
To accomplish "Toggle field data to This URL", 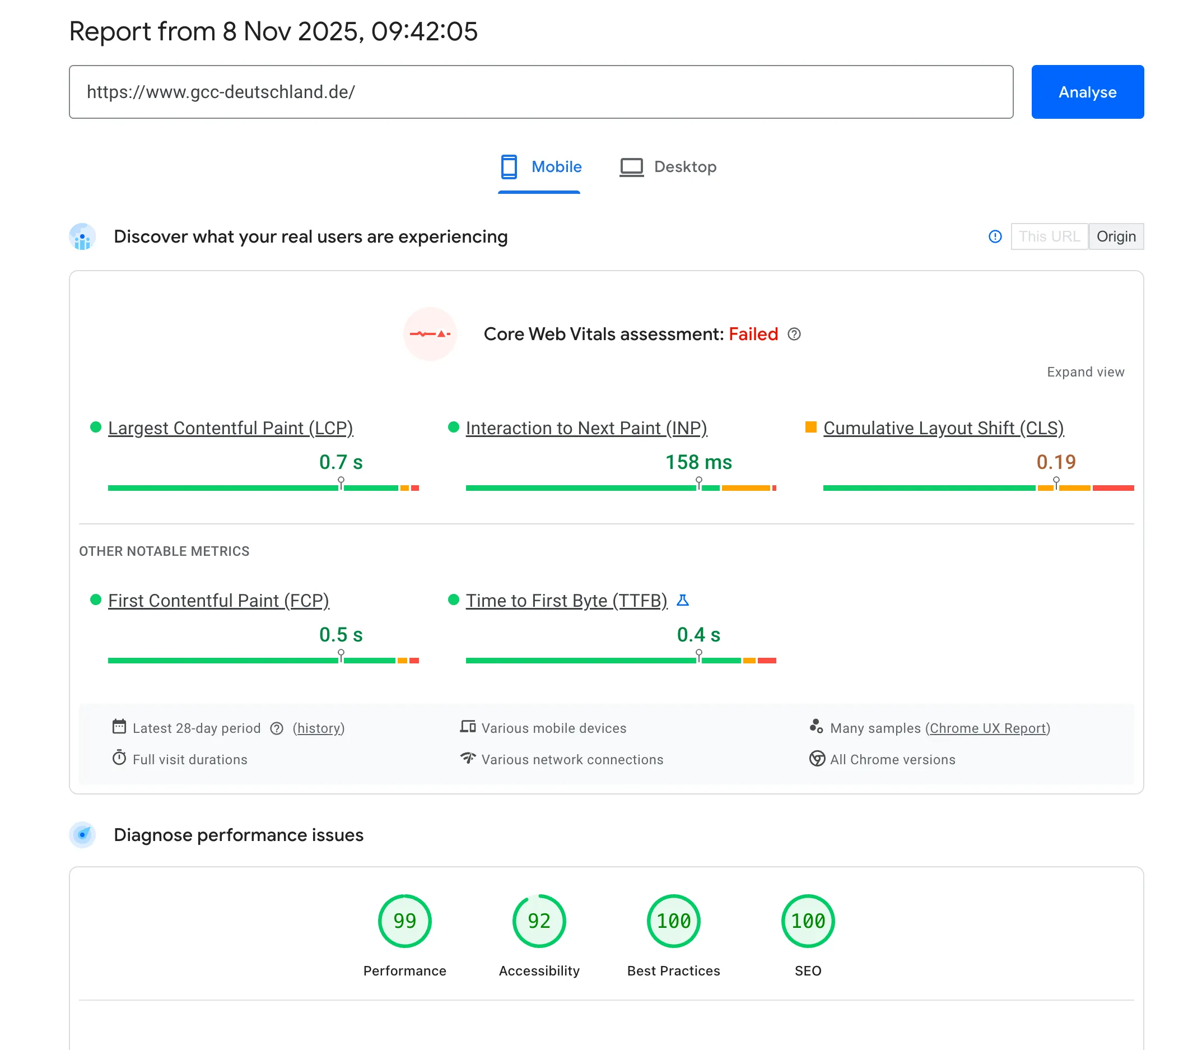I will [x=1049, y=236].
